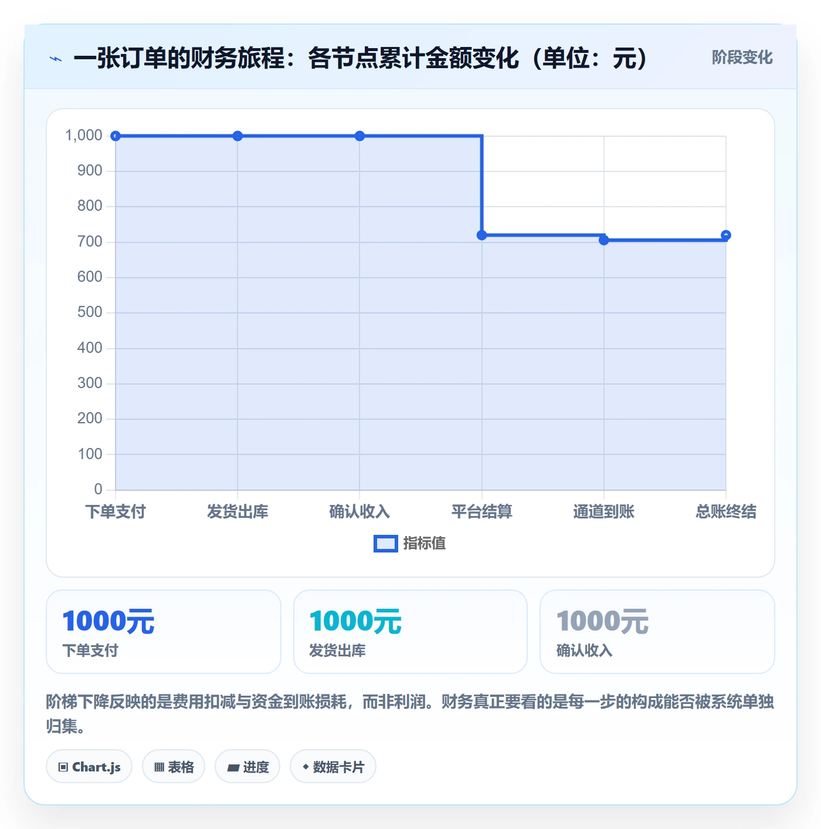Screen dimensions: 821x829
Task: Click the 平台结算 data point on the chart
Action: tap(482, 235)
